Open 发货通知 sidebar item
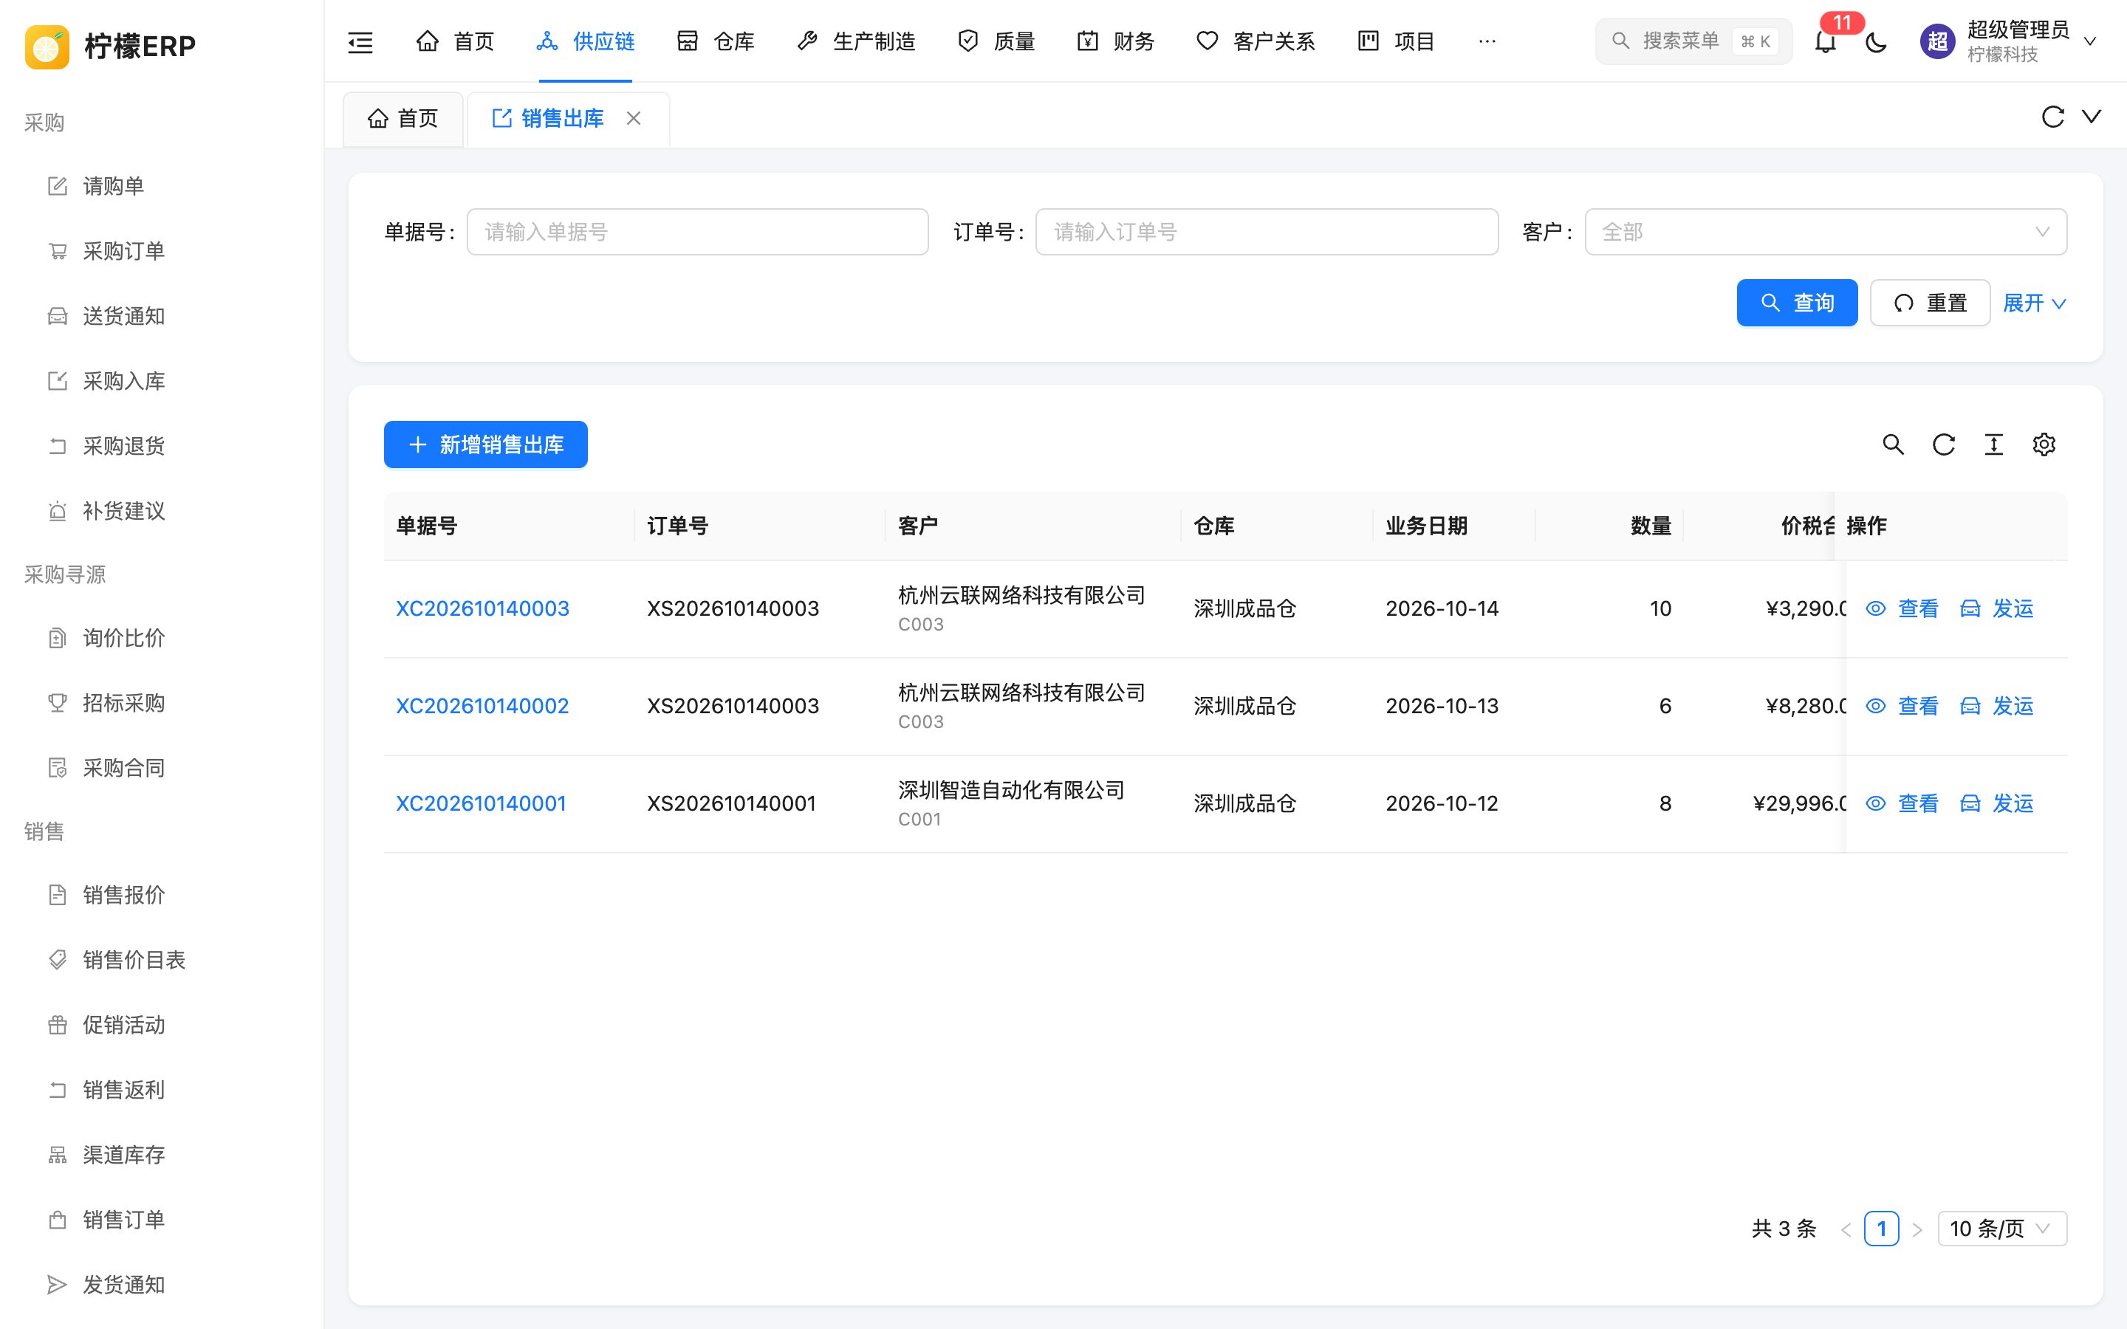The width and height of the screenshot is (2127, 1329). click(162, 1285)
